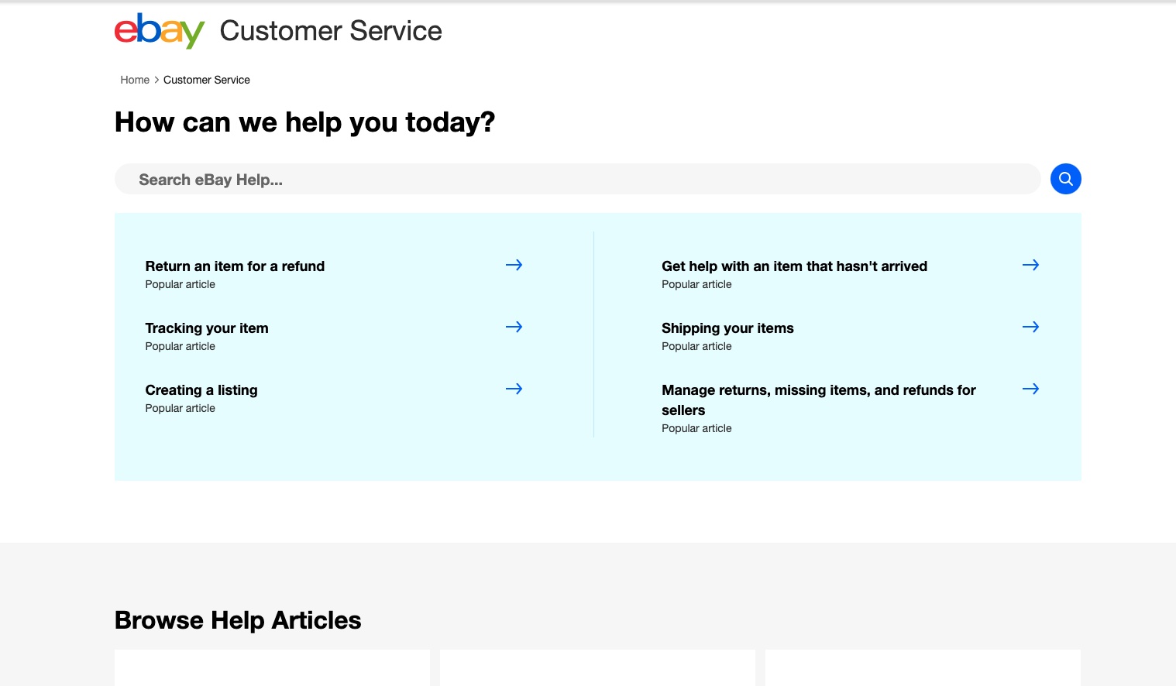
Task: Click arrow beside Shipping your items
Action: (1030, 327)
